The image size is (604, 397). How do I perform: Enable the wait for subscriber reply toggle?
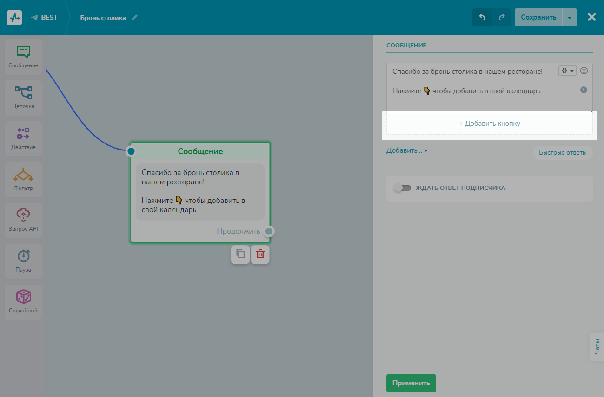(402, 188)
